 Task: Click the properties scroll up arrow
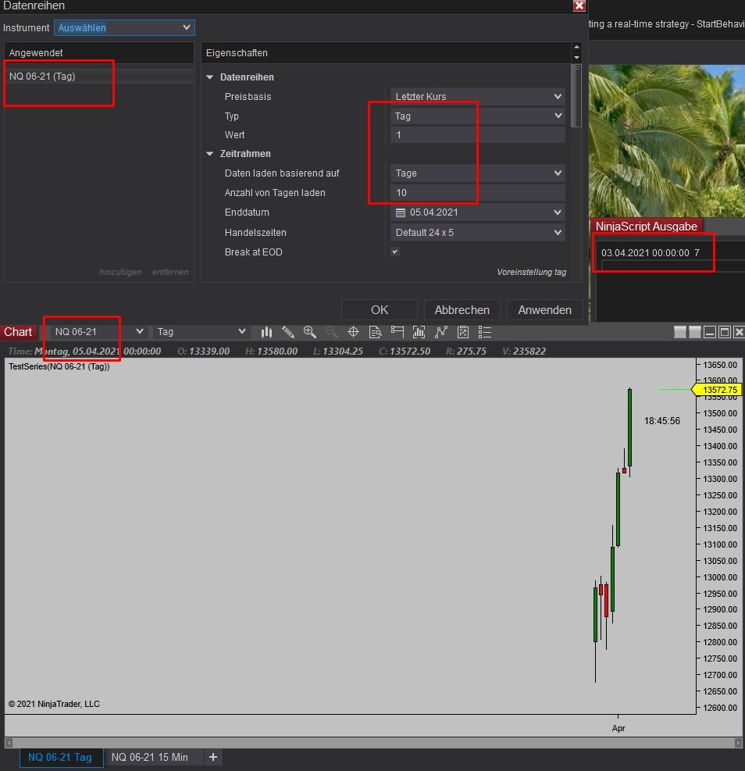tap(577, 47)
